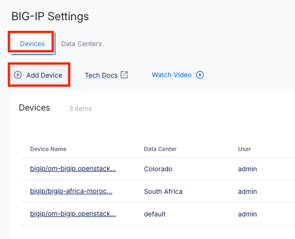Click the plus icon on Add Device
Image resolution: width=295 pixels, height=239 pixels.
tap(18, 75)
